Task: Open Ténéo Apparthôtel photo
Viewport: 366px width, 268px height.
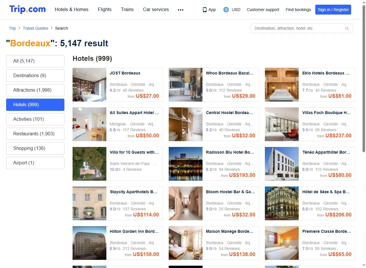Action: point(282,164)
